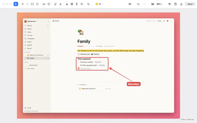Click the Family breadcrumb in the header
Viewport: 197px width, 123px height.
[x=56, y=21]
